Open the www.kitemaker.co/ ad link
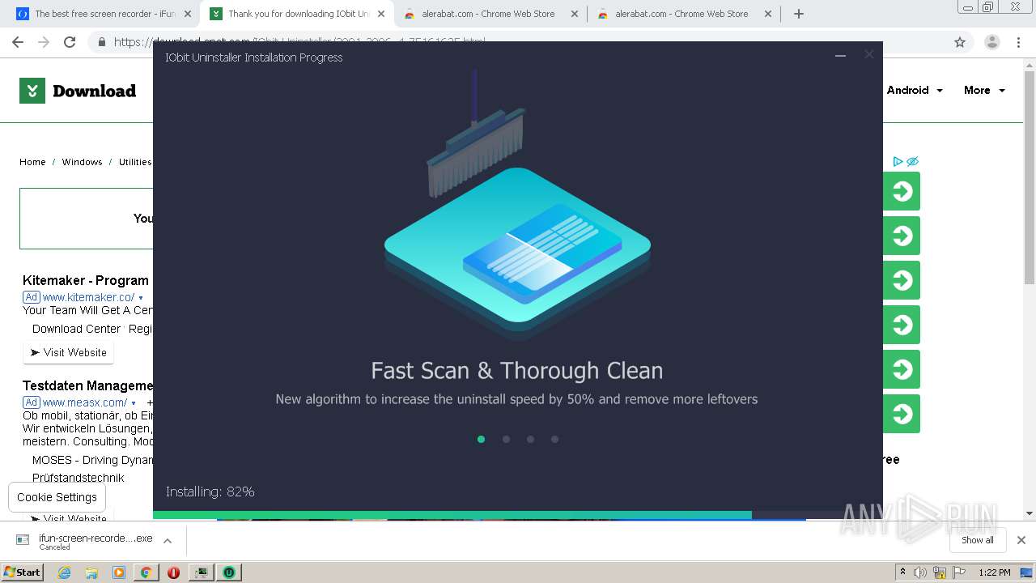1036x583 pixels. 88,297
